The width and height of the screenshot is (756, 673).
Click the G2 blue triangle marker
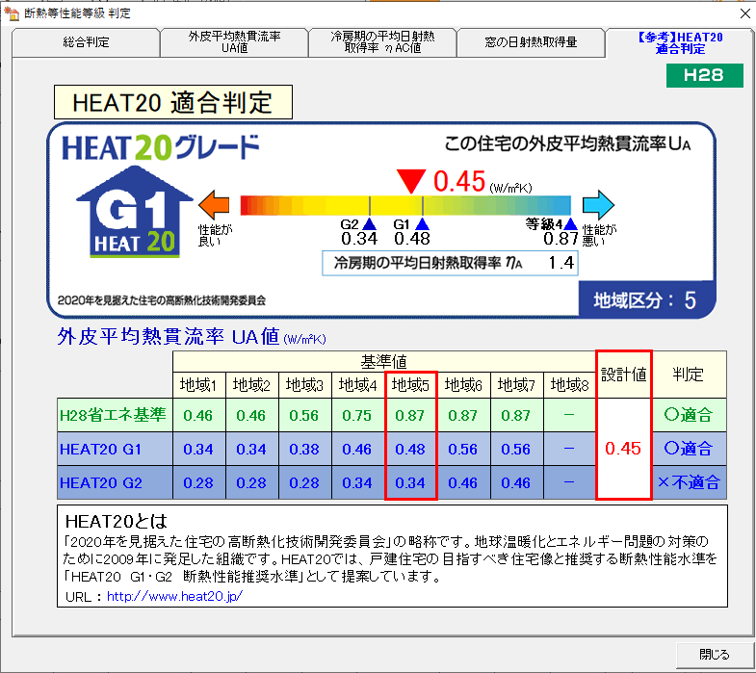pyautogui.click(x=369, y=223)
